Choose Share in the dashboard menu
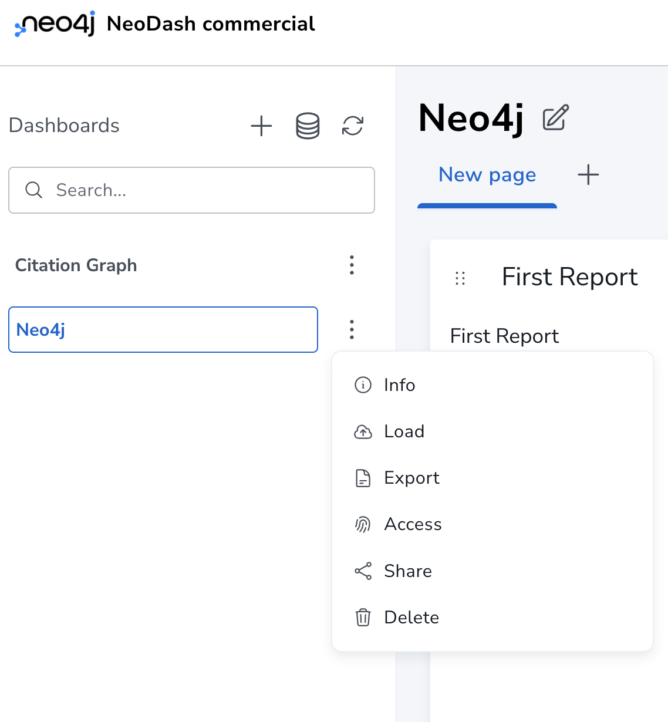Screen dimensions: 668x722 click(x=492, y=571)
